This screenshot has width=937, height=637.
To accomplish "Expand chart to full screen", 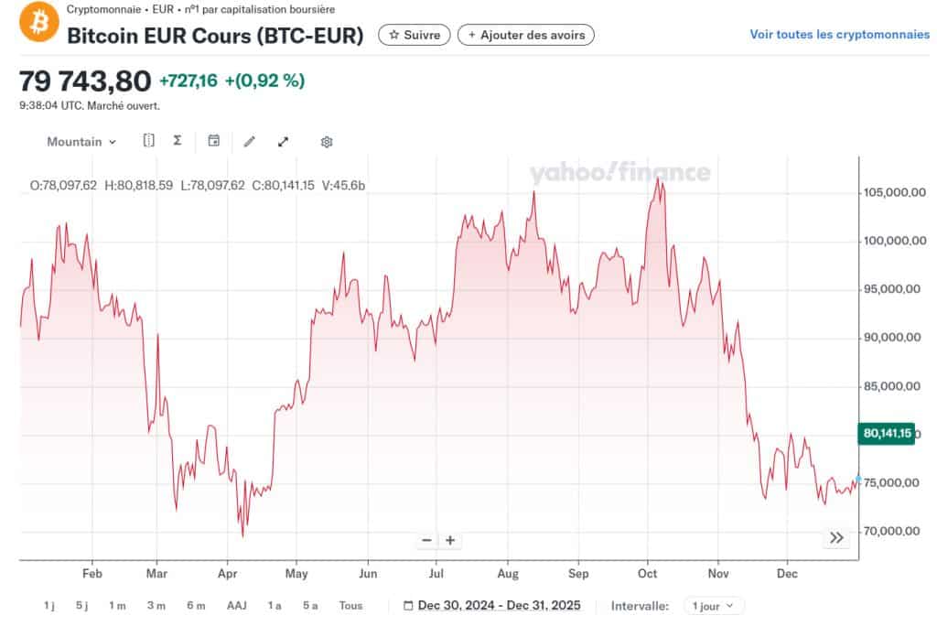I will [284, 142].
